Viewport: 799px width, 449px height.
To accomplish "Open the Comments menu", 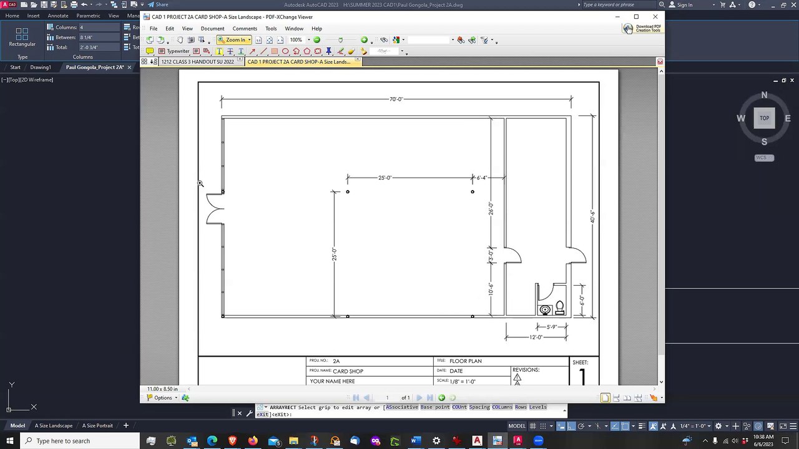I will tap(245, 29).
